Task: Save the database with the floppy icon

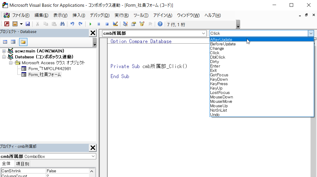Action: click(28, 24)
